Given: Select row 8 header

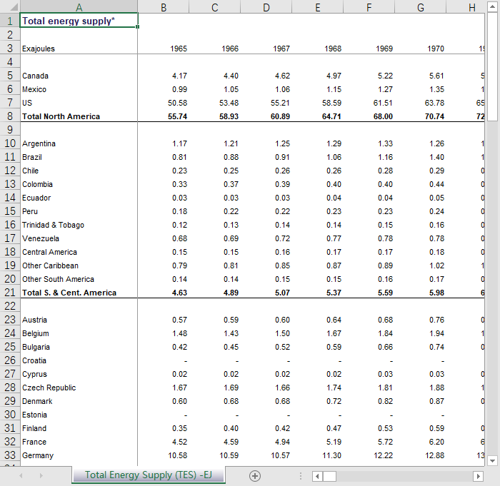Looking at the screenshot, I should point(9,116).
